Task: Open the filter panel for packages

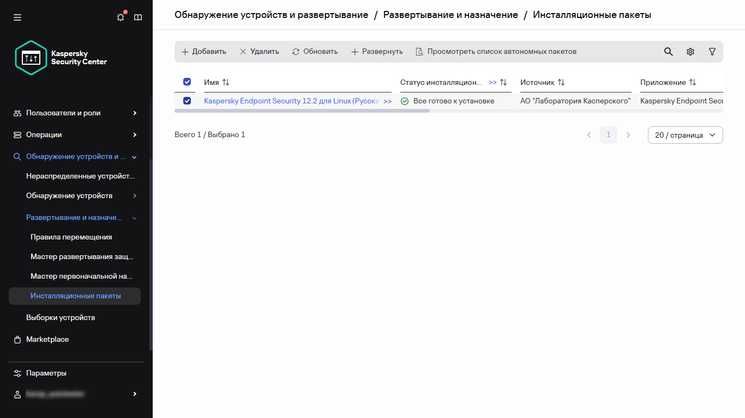Action: pos(712,51)
